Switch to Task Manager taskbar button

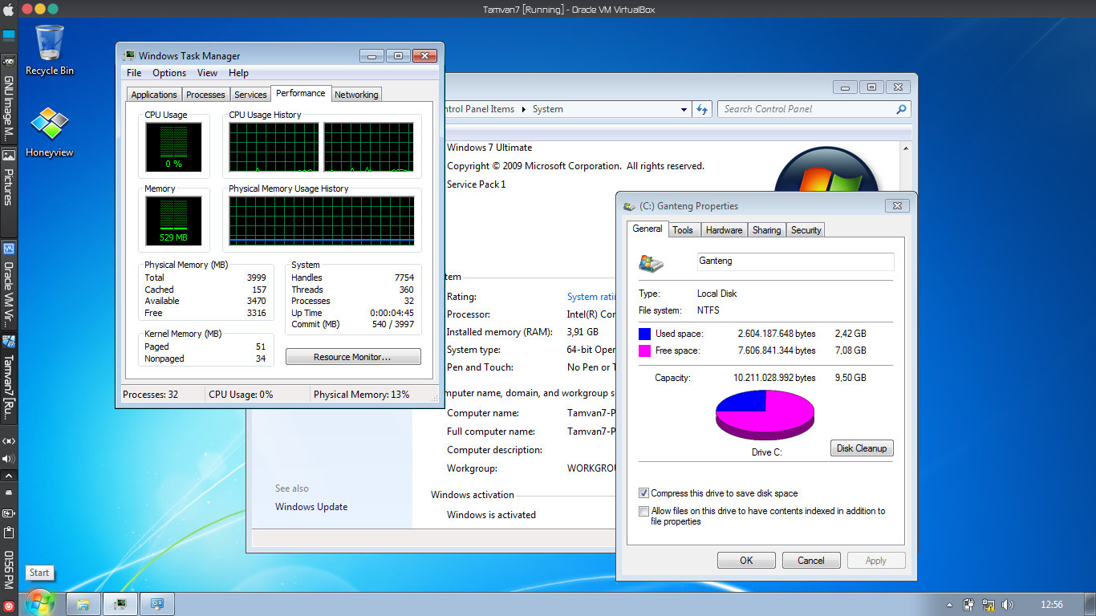[x=120, y=604]
